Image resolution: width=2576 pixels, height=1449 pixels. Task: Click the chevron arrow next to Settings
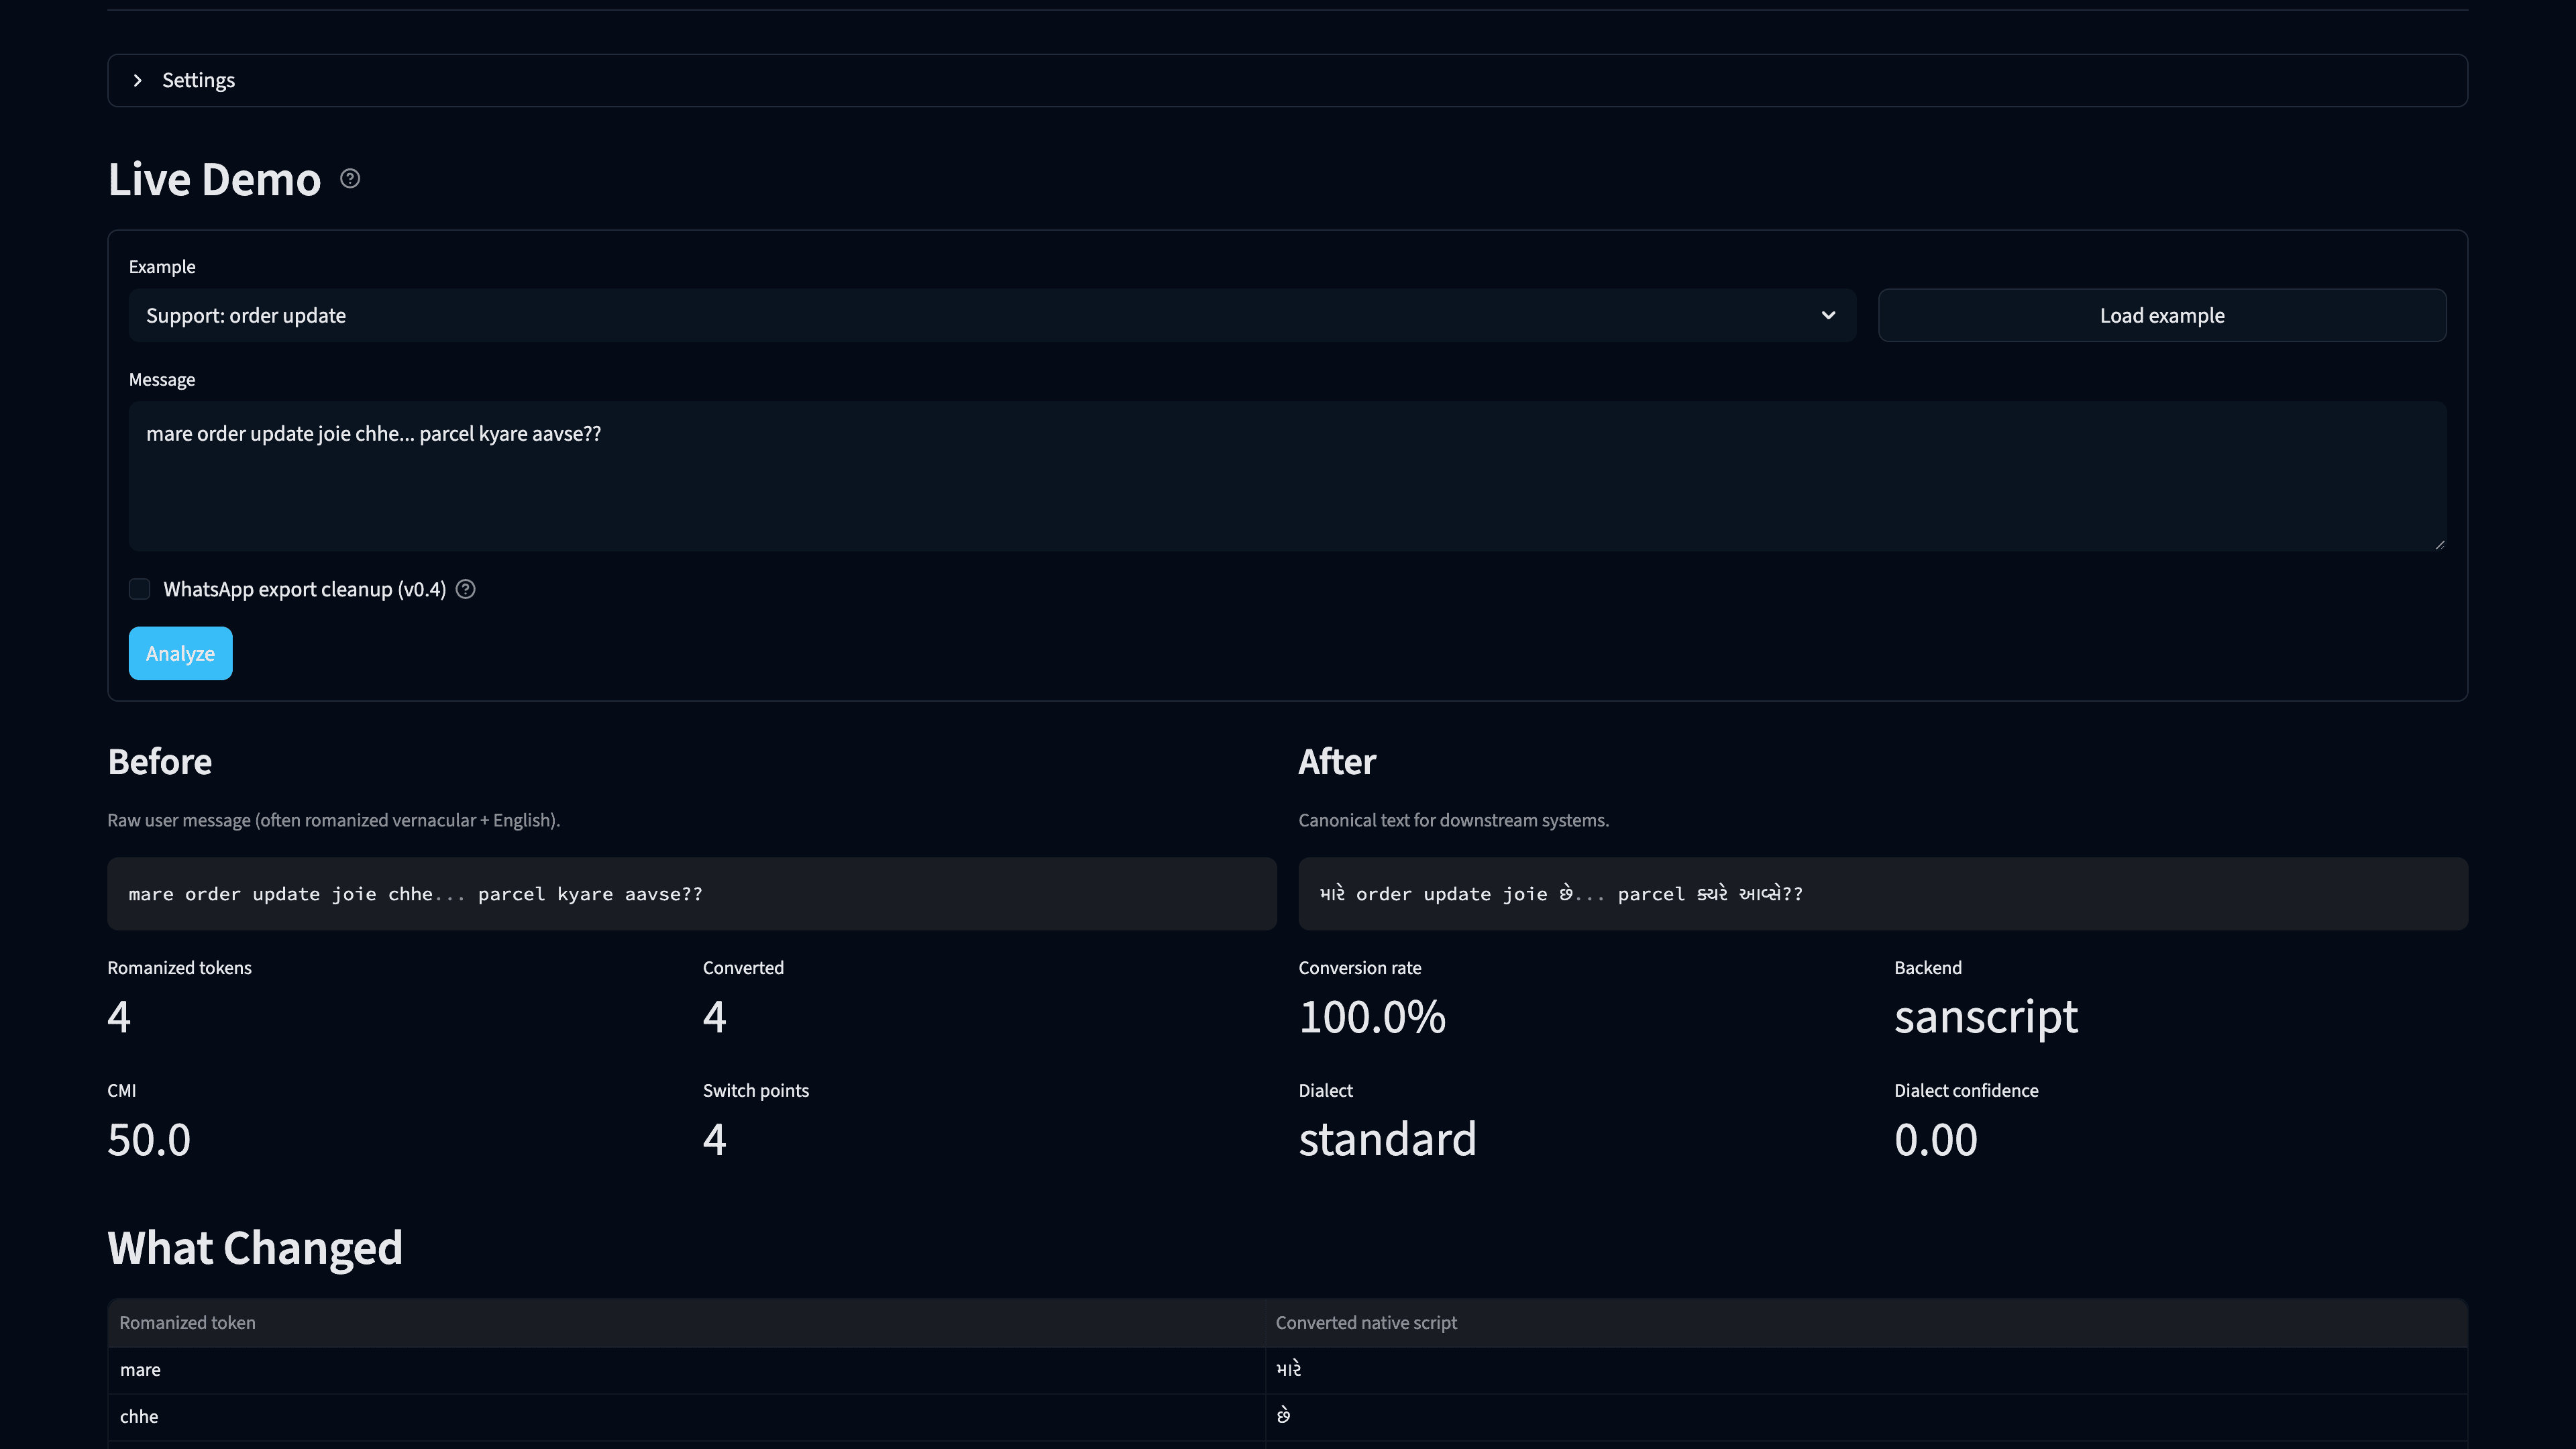(137, 80)
